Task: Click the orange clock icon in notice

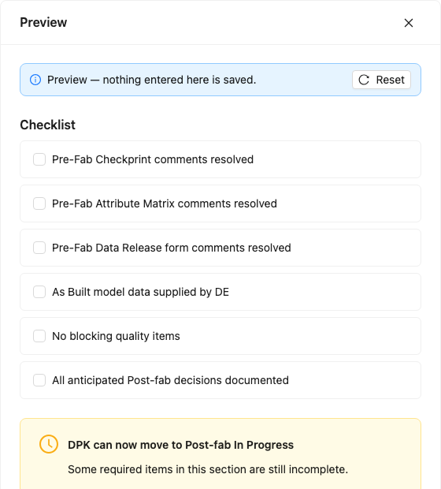Action: pyautogui.click(x=49, y=444)
